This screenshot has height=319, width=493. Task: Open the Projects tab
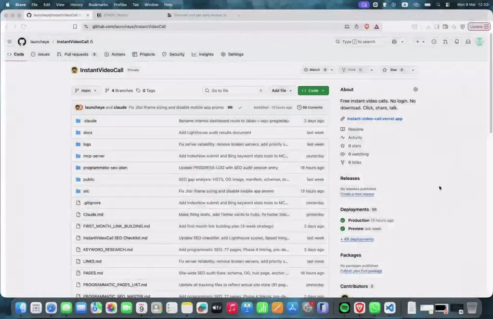pyautogui.click(x=143, y=54)
